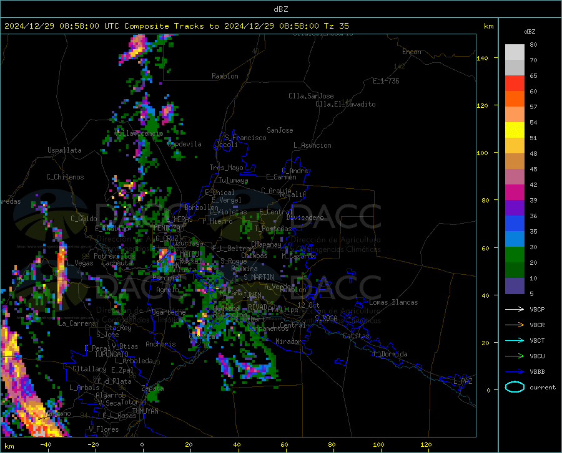
Task: Click the 'S_Francisco' map label
Action: [x=245, y=138]
